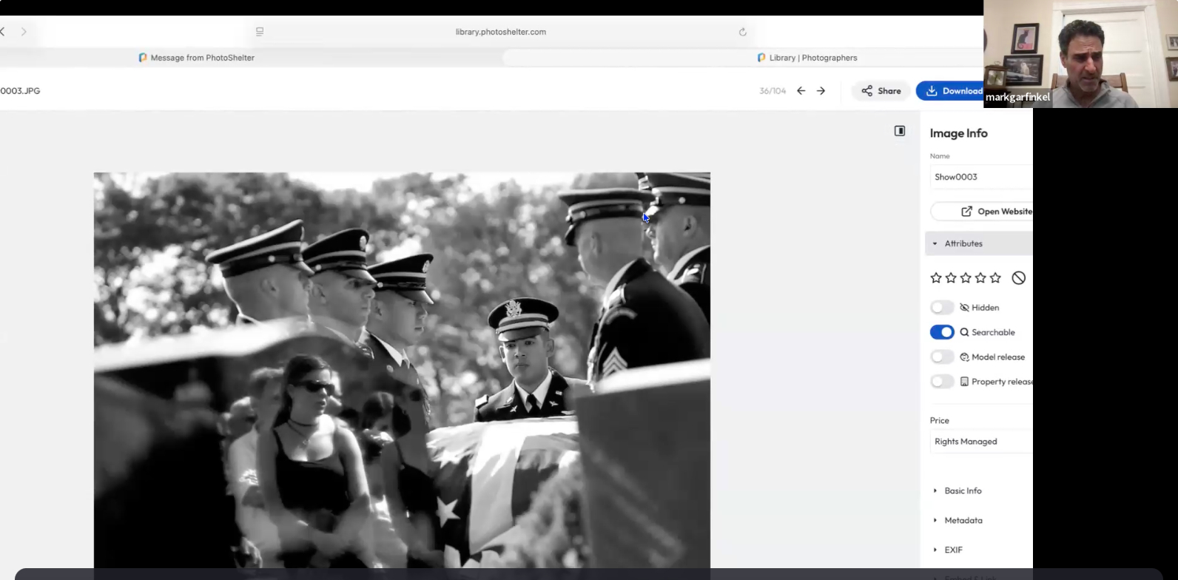Screen dimensions: 1178x580
Task: Expand the EXIF section
Action: pos(953,550)
